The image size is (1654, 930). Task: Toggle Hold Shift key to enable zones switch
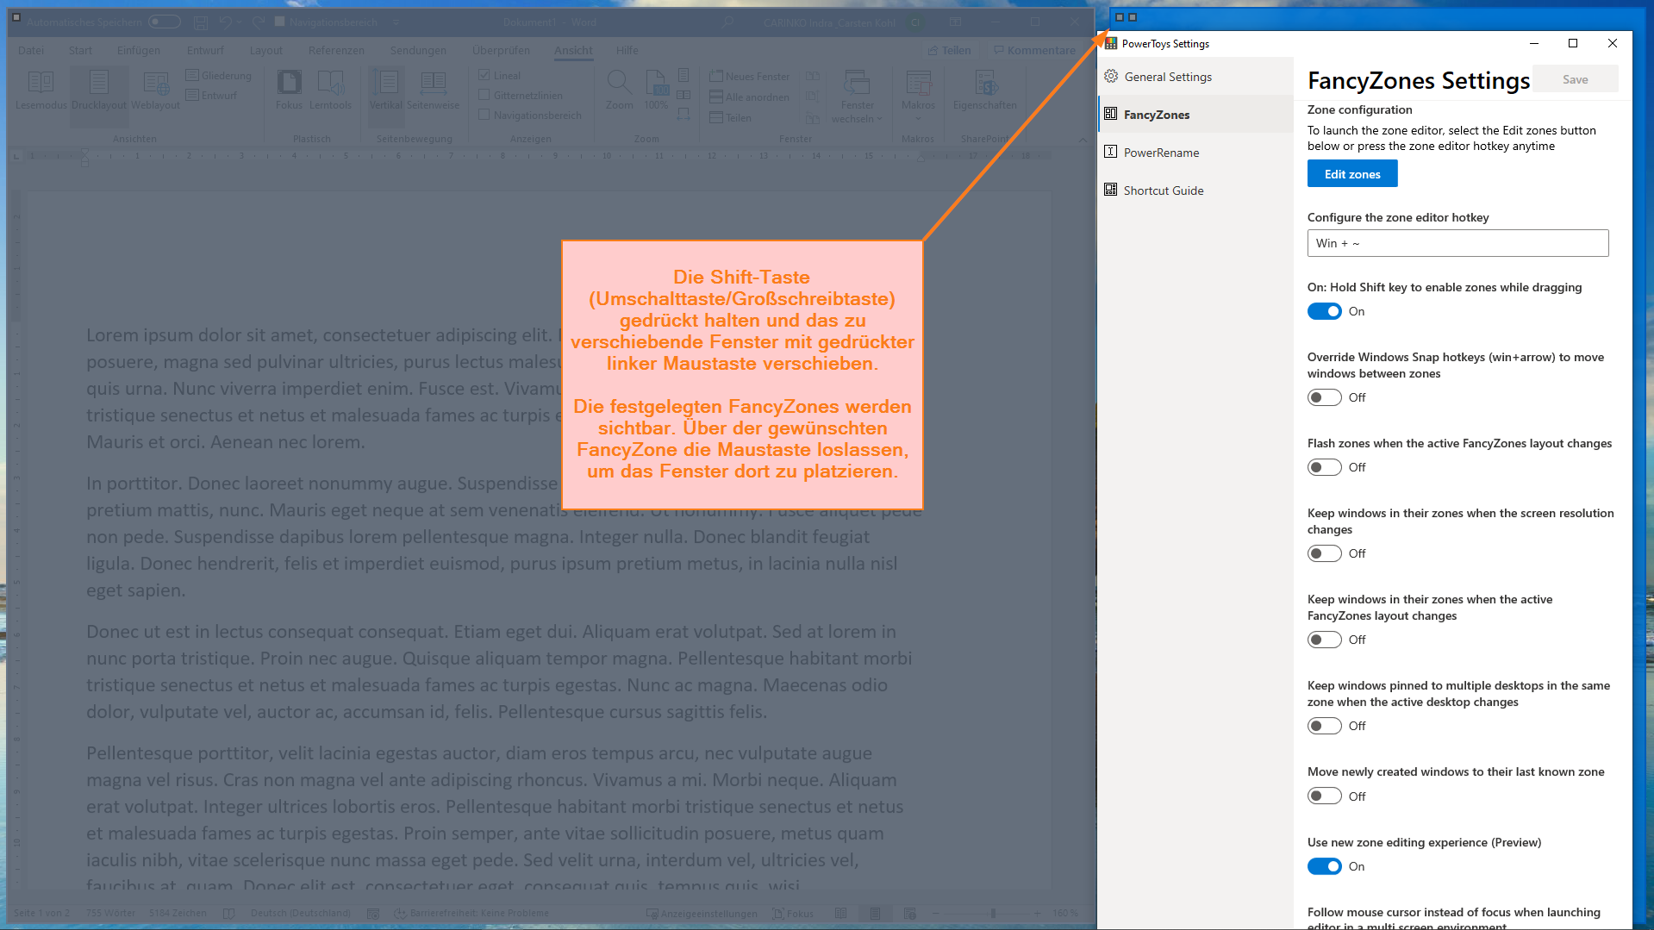(x=1324, y=311)
